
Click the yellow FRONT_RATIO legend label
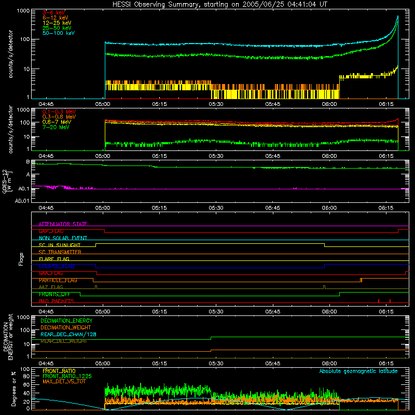[x=59, y=371]
